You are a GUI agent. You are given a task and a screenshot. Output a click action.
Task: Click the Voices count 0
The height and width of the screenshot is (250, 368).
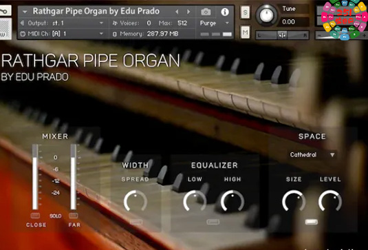coord(149,23)
